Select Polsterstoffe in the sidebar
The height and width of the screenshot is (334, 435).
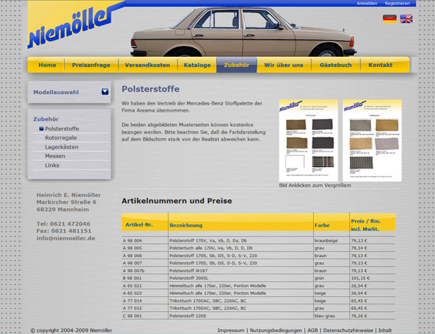(62, 129)
